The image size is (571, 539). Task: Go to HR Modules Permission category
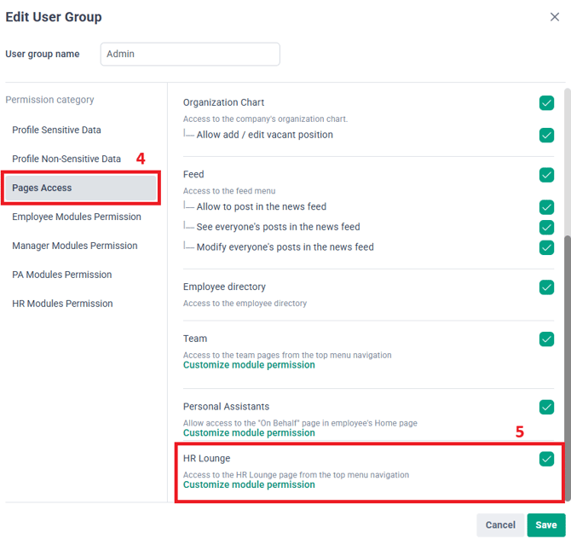[x=62, y=304]
